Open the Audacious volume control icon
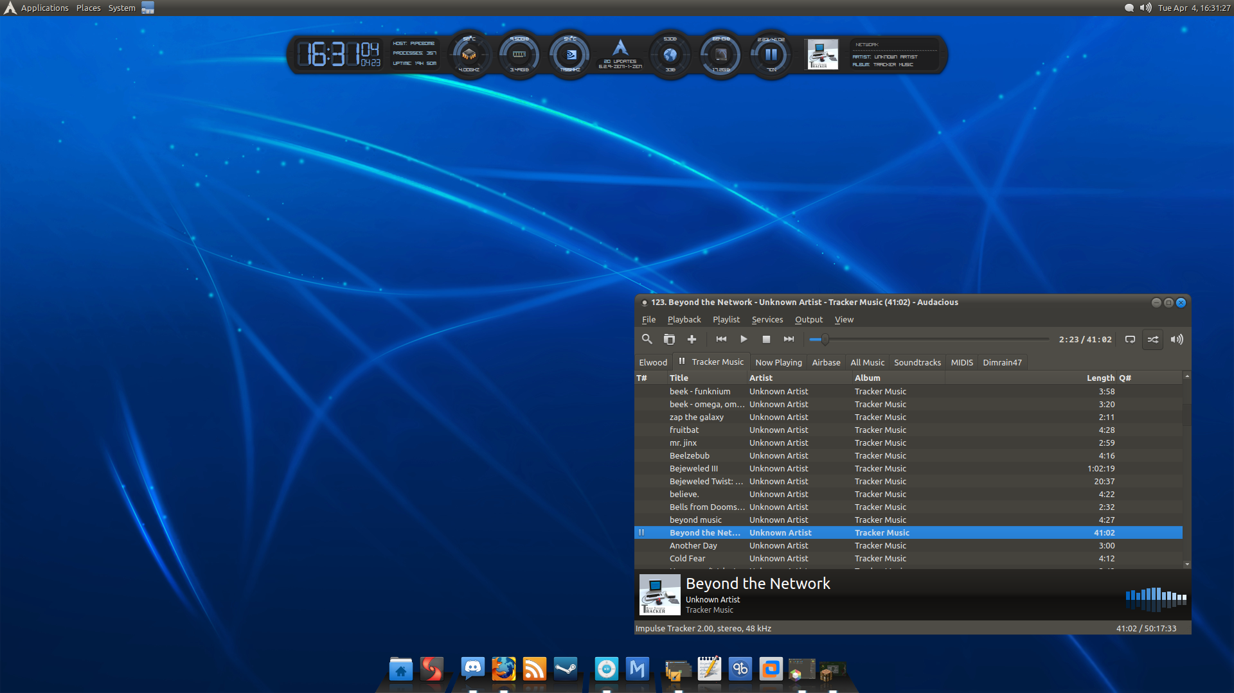This screenshot has height=693, width=1234. point(1176,339)
